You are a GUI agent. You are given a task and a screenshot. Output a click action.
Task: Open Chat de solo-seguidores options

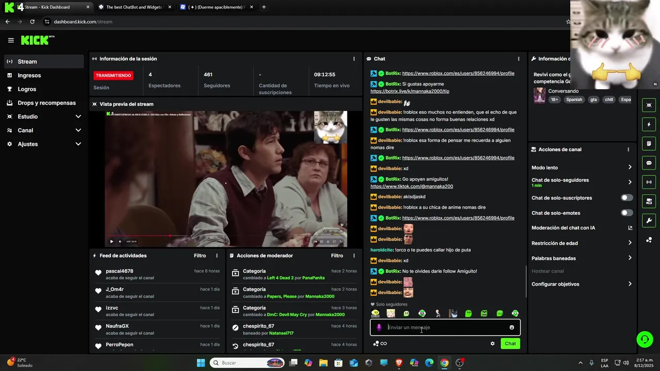[582, 182]
